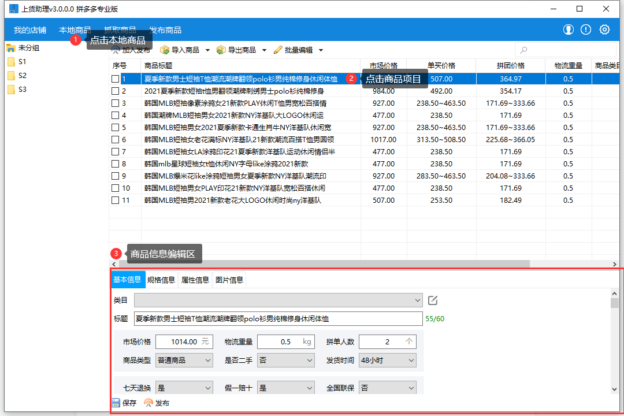Click the 市场价格 input field
This screenshot has height=416, width=624.
(x=184, y=341)
